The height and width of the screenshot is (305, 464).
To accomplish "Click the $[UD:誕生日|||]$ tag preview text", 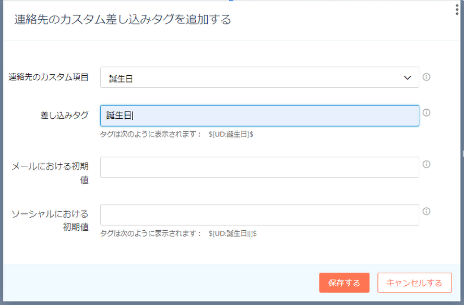I will pos(233,233).
